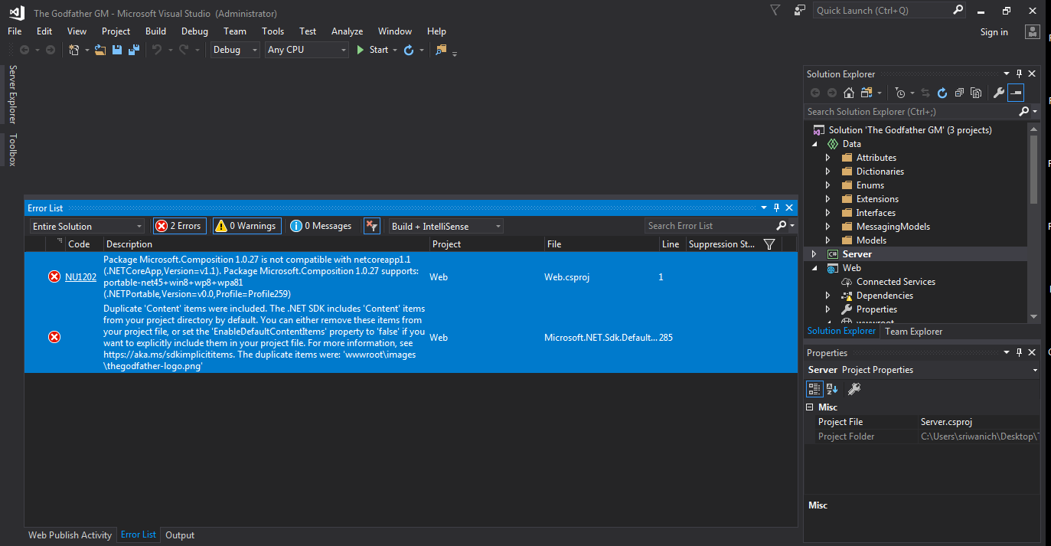
Task: Open the File menu
Action: tap(15, 31)
